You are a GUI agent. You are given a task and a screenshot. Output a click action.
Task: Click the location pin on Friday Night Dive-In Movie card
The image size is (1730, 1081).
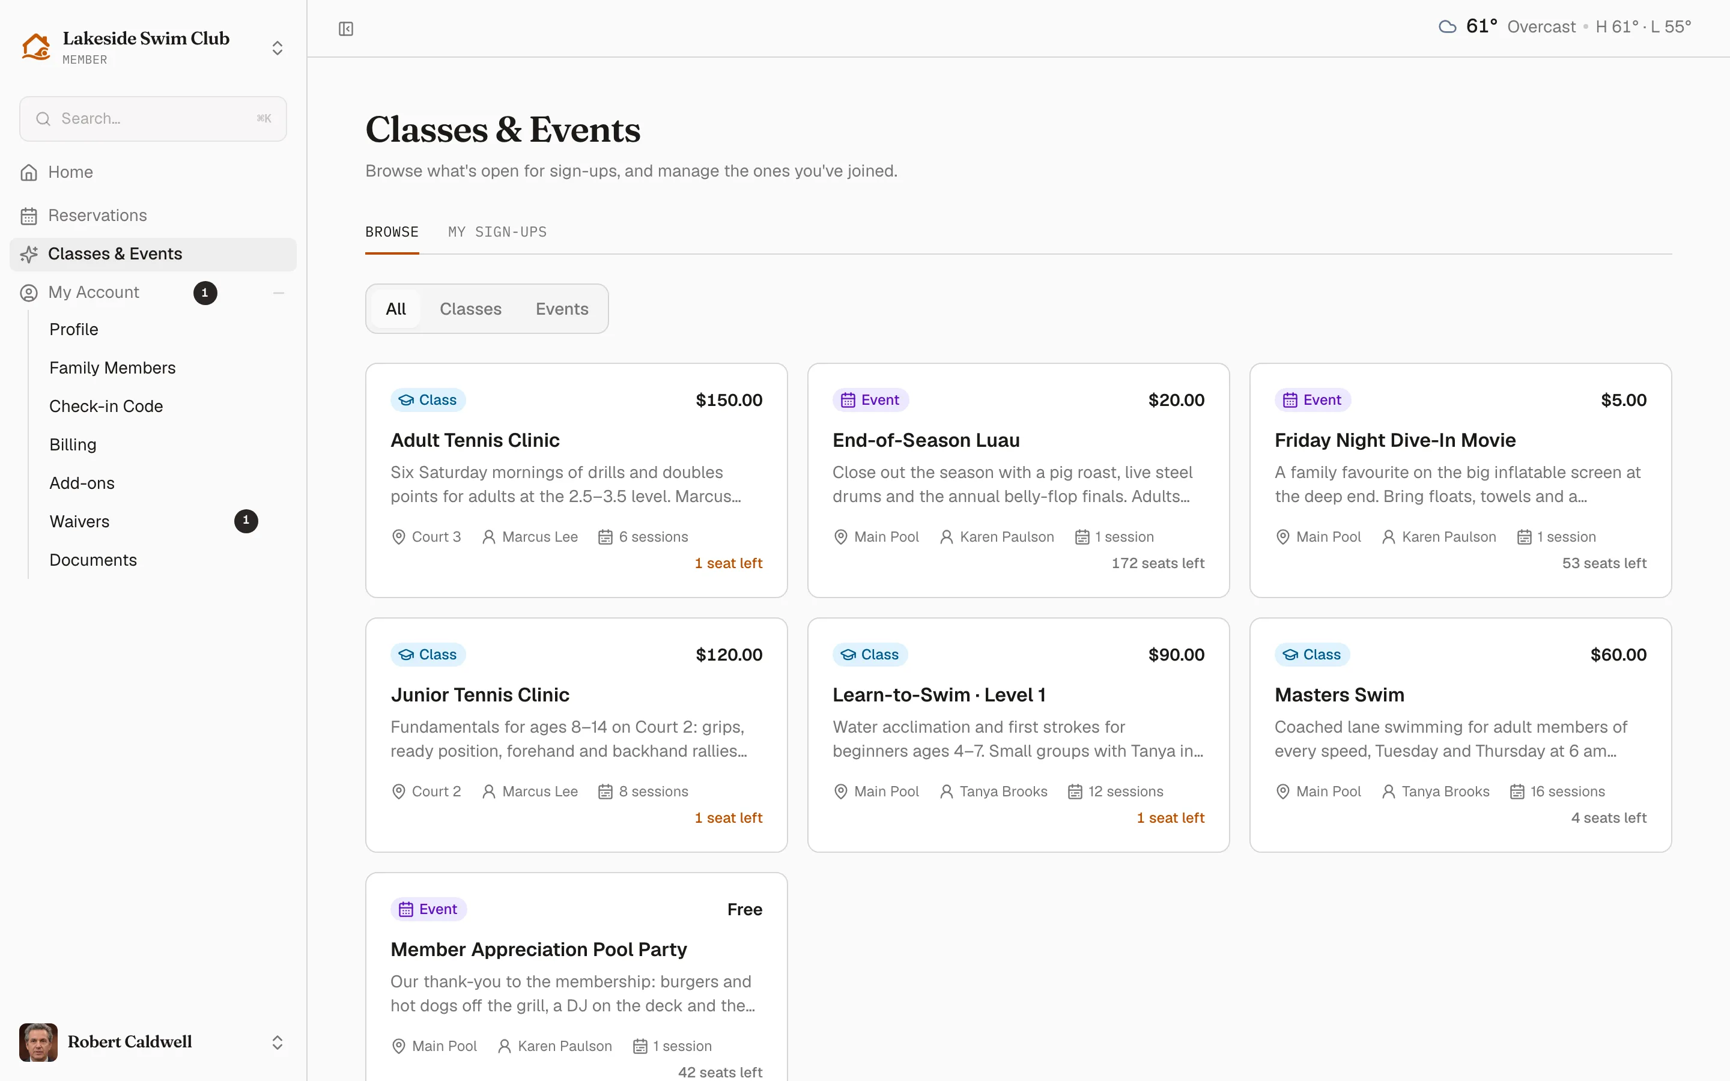1283,537
